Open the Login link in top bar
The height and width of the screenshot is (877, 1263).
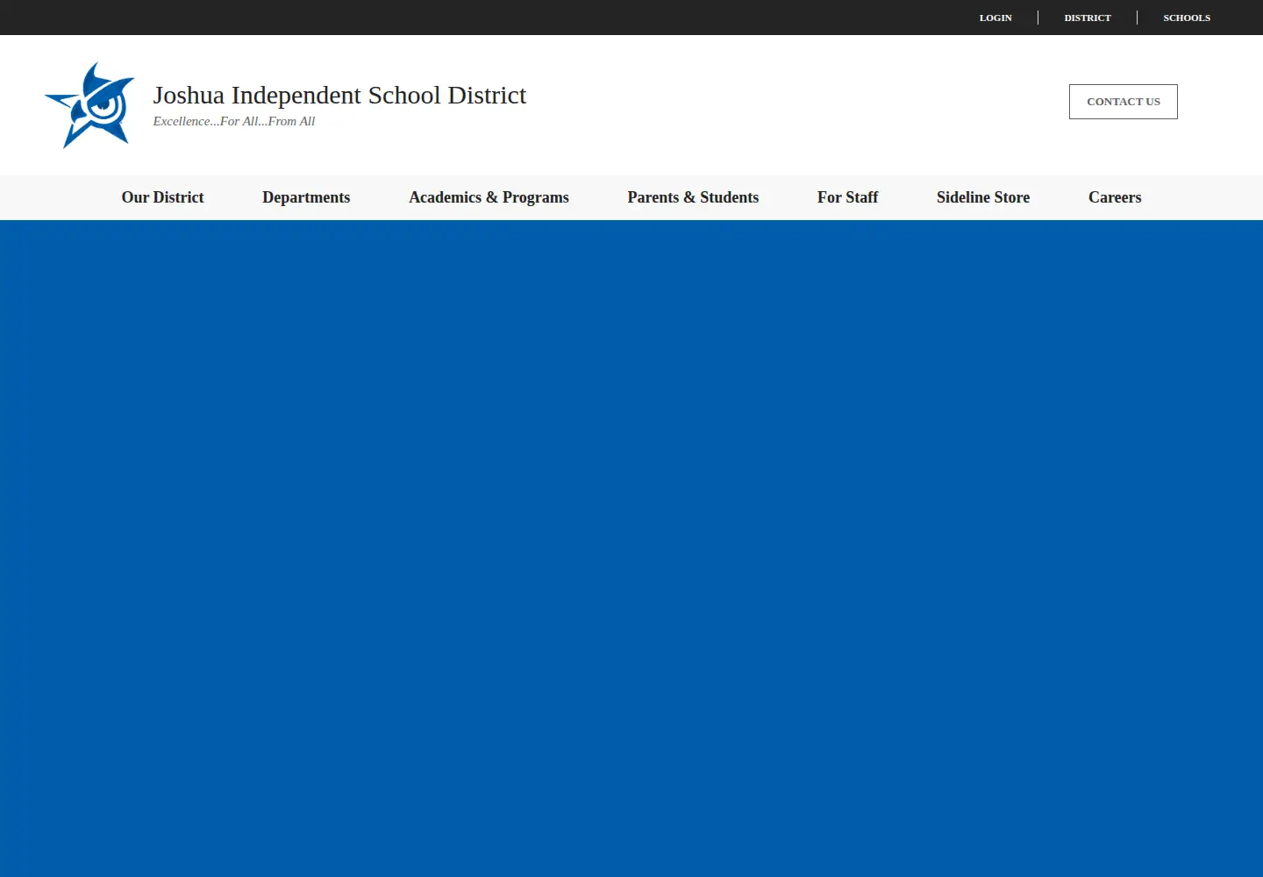point(995,18)
